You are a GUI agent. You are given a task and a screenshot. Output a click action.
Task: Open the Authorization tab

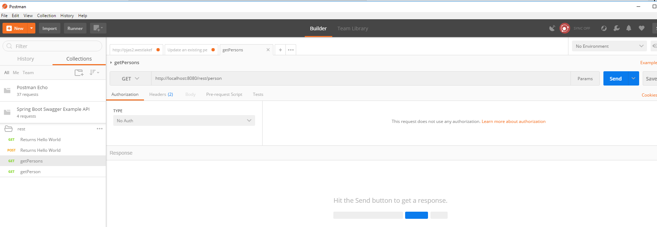[x=125, y=94]
